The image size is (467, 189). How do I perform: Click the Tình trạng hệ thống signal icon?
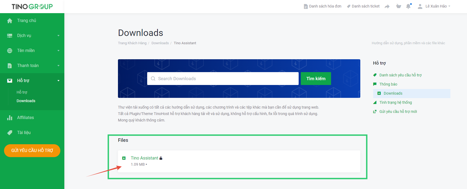[375, 102]
